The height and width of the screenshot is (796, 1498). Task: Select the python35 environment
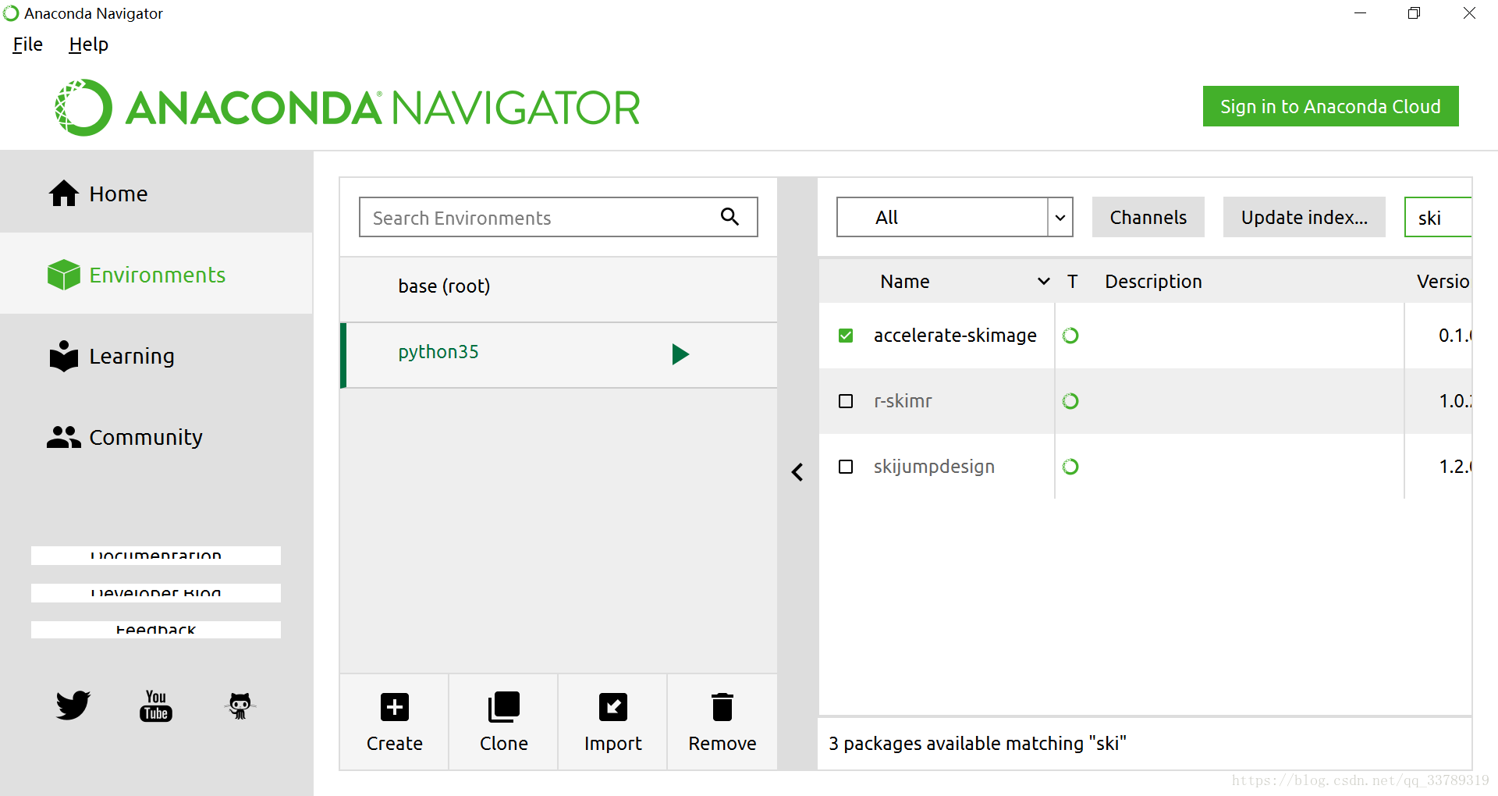559,354
